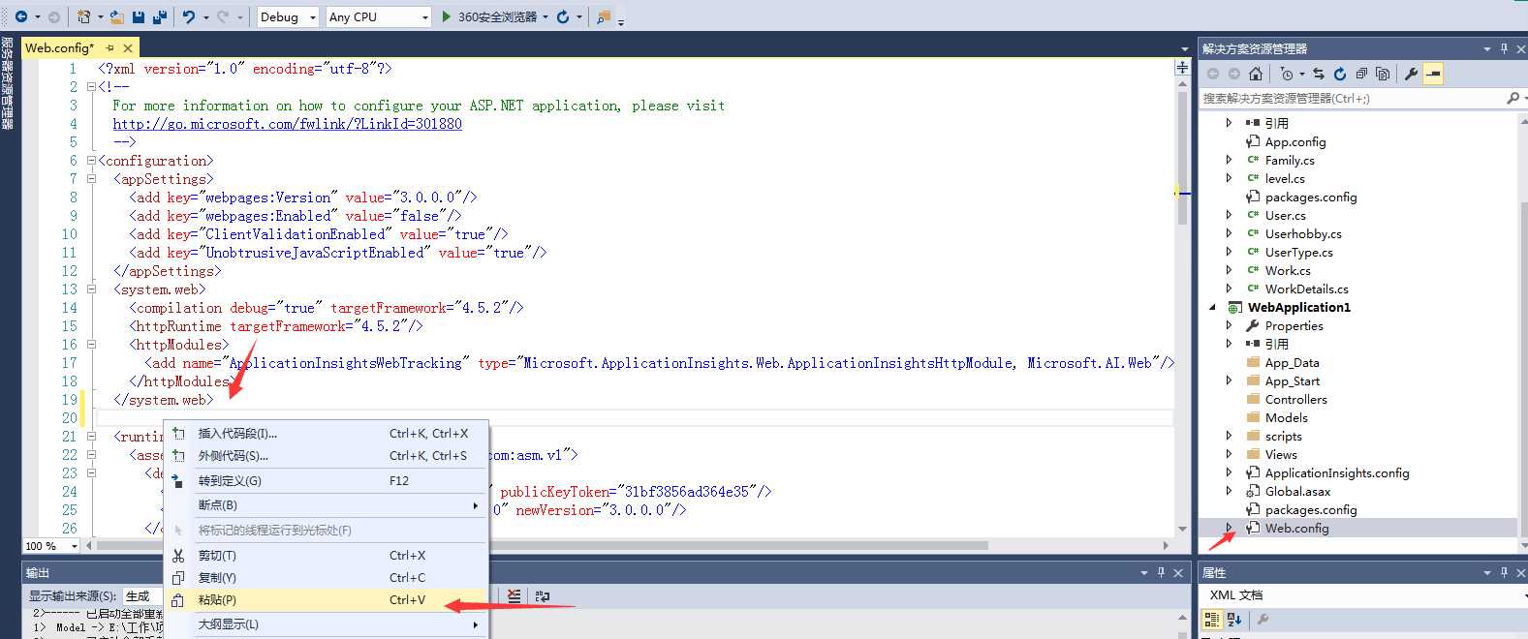Viewport: 1528px width, 639px height.
Task: Open the Breakpoint (断点) submenu
Action: (x=326, y=505)
